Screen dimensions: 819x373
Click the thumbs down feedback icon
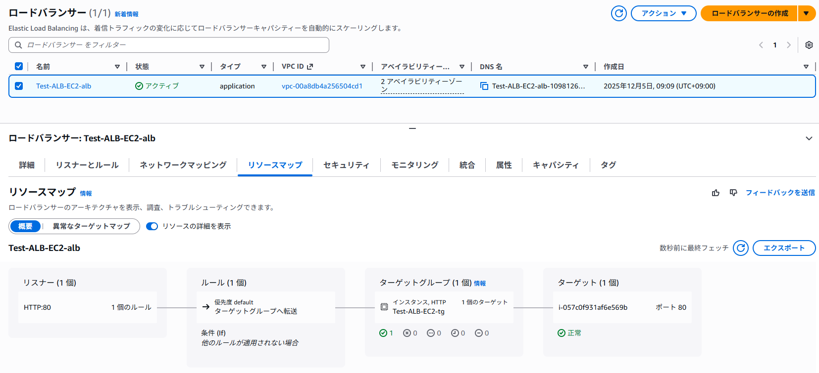click(733, 193)
